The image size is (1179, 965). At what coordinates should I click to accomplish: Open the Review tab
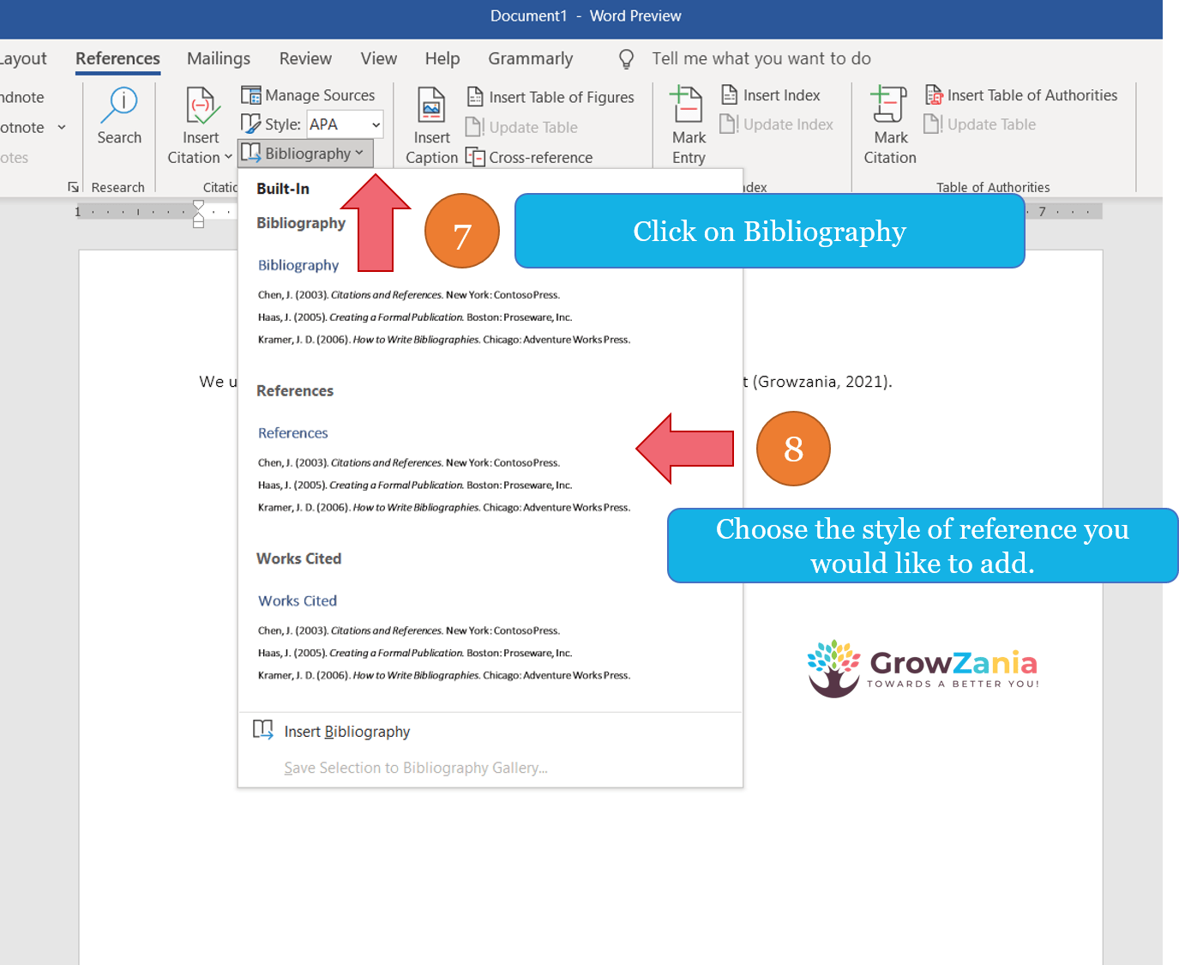click(x=305, y=58)
